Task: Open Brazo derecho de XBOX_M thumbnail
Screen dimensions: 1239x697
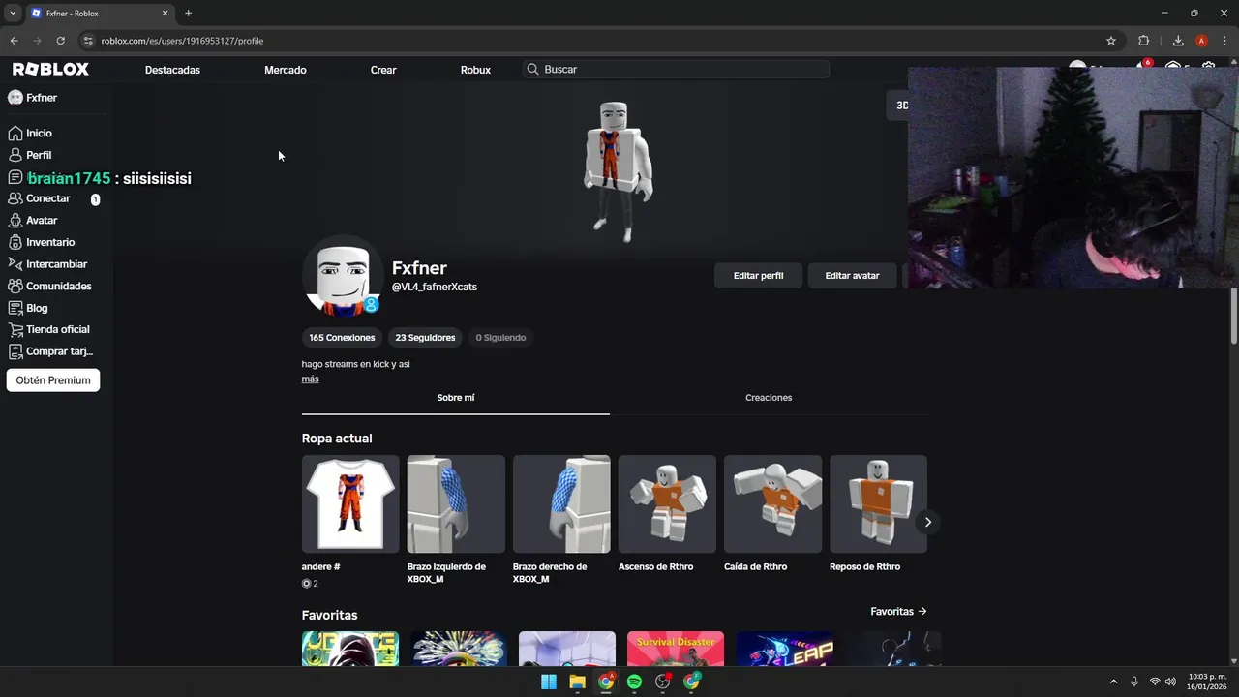Action: (x=561, y=503)
